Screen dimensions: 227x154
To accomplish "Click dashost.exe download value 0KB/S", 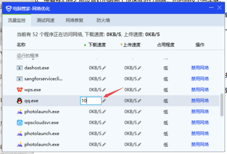I will [x=95, y=68].
